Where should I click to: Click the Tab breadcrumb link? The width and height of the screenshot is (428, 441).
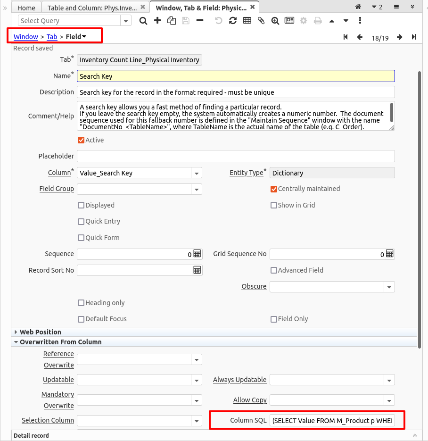(x=52, y=37)
